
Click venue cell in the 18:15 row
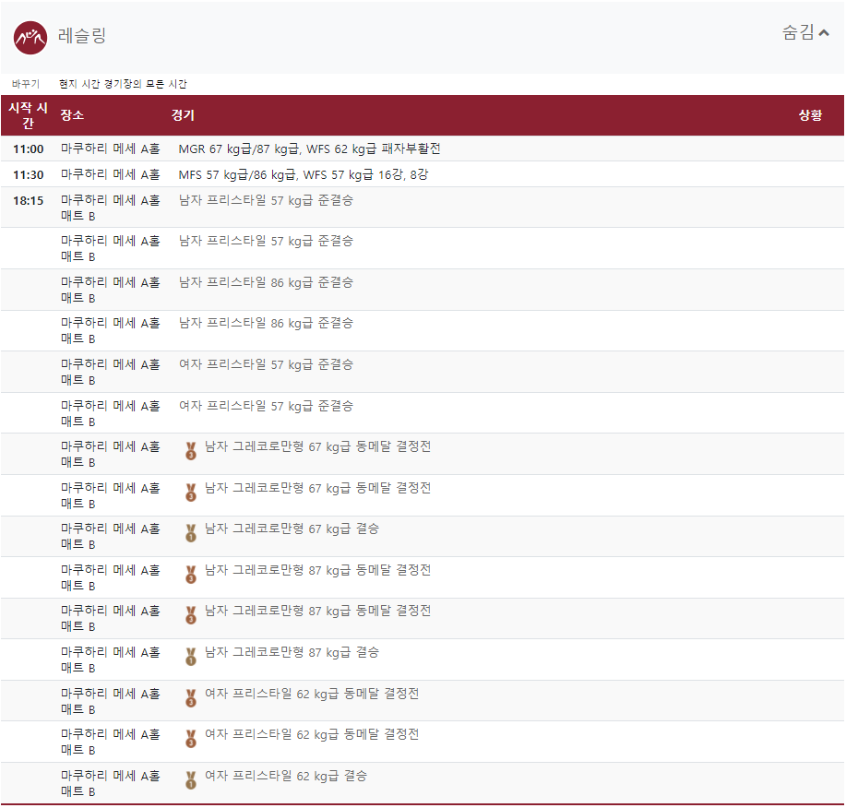[x=111, y=208]
